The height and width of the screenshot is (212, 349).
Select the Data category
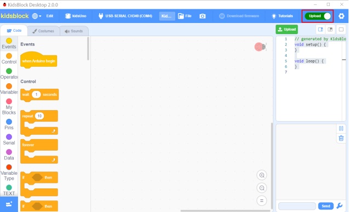[9, 155]
